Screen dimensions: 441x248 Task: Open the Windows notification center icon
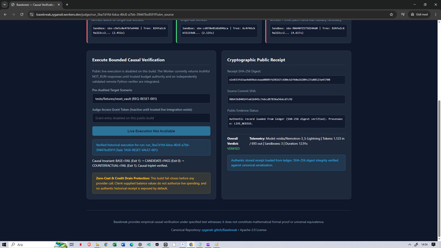pyautogui.click(x=433, y=245)
